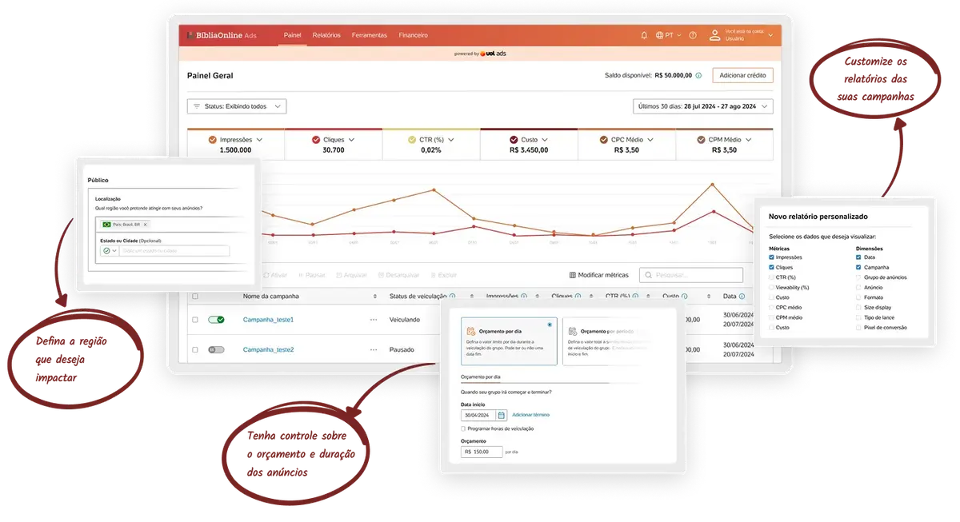This screenshot has width=960, height=522.
Task: Check the select-all table header checkbox
Action: point(194,296)
